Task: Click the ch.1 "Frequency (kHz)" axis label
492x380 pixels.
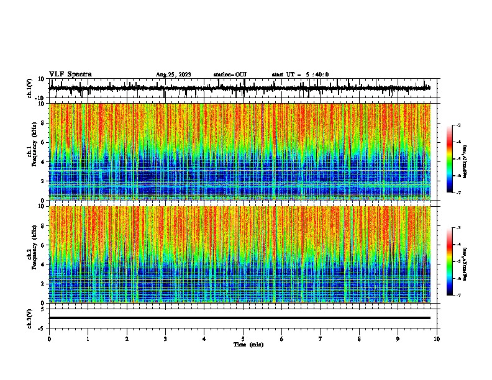Action: click(34, 144)
